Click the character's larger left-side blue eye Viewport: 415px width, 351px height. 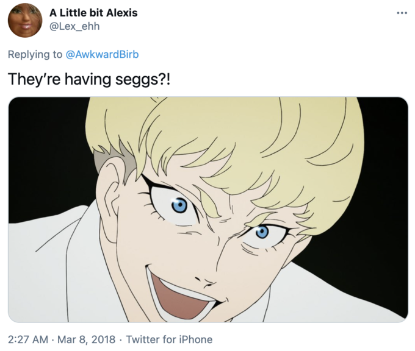[x=179, y=206]
